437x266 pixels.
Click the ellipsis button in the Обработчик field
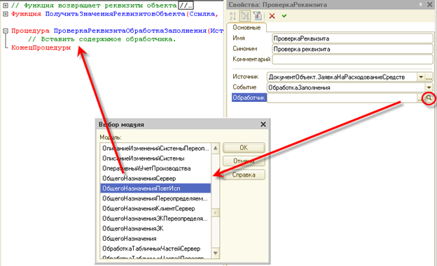(420, 98)
